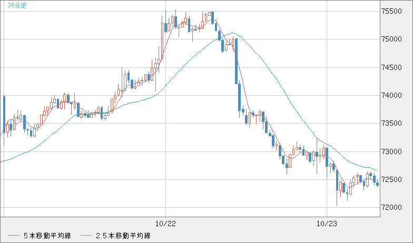Viewport: 413px width, 243px height.
Task: Click the large blue candle dropping from 75000
Action: click(x=236, y=61)
